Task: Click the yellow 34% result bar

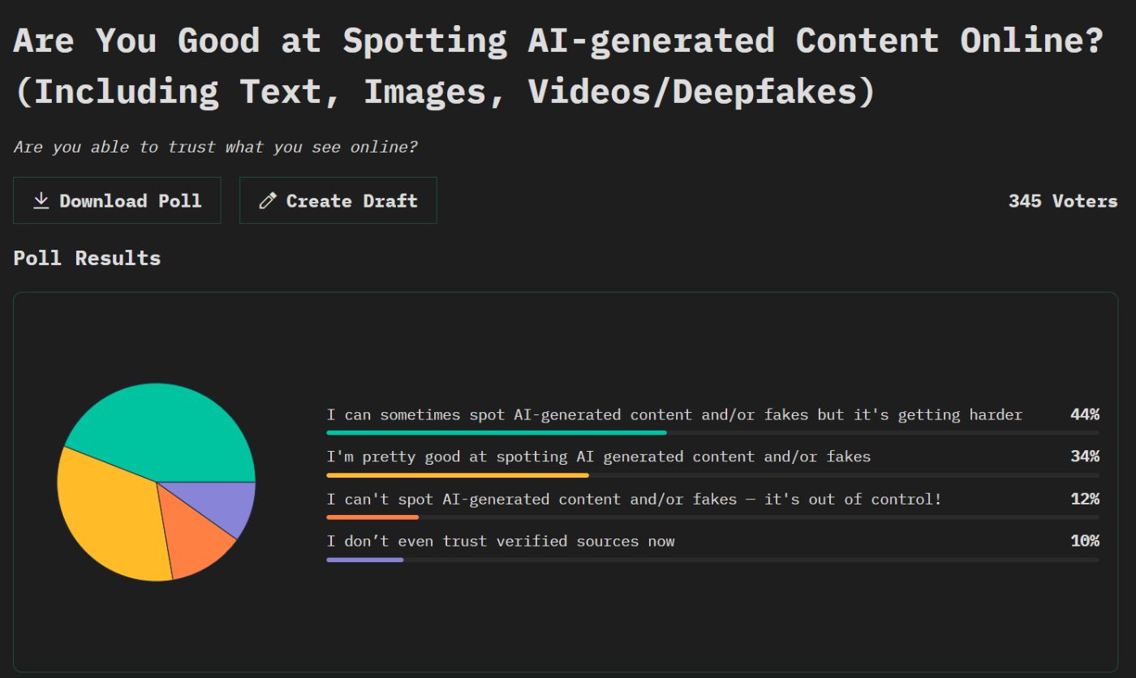Action: click(x=457, y=475)
